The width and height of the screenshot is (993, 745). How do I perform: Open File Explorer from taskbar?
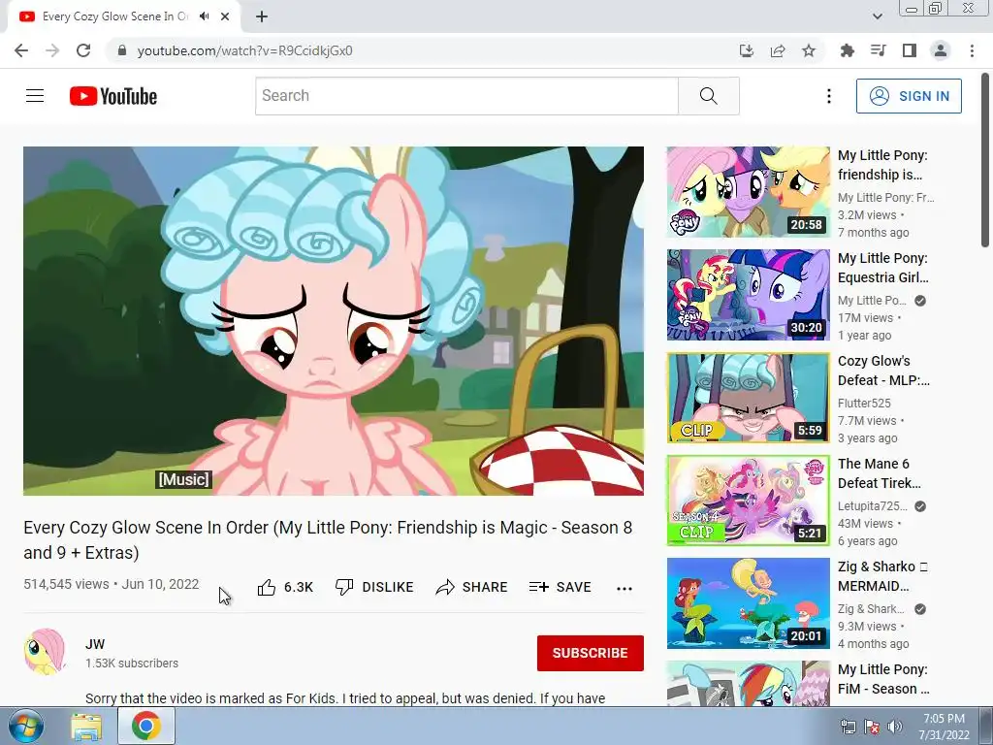click(x=86, y=726)
